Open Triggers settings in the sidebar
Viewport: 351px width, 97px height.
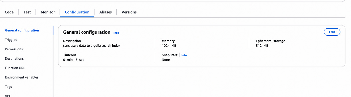point(11,40)
